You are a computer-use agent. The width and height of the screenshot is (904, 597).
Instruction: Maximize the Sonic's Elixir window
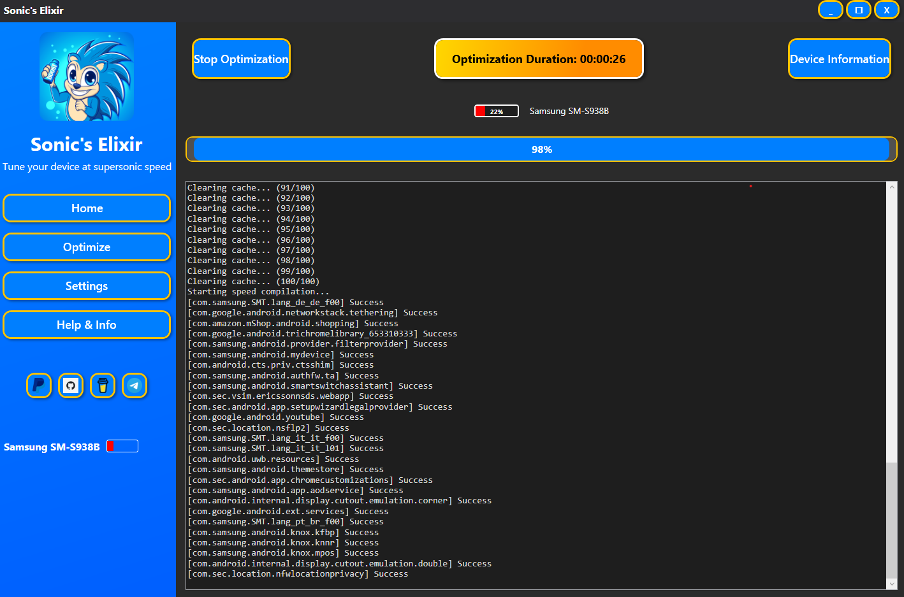859,10
